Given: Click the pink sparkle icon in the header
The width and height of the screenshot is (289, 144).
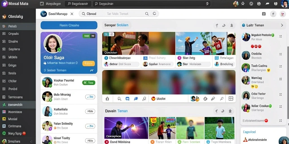Looking at the screenshot, I should [x=283, y=14].
